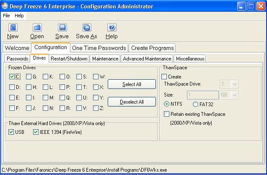Check the S: drive checkbox

(x=79, y=77)
